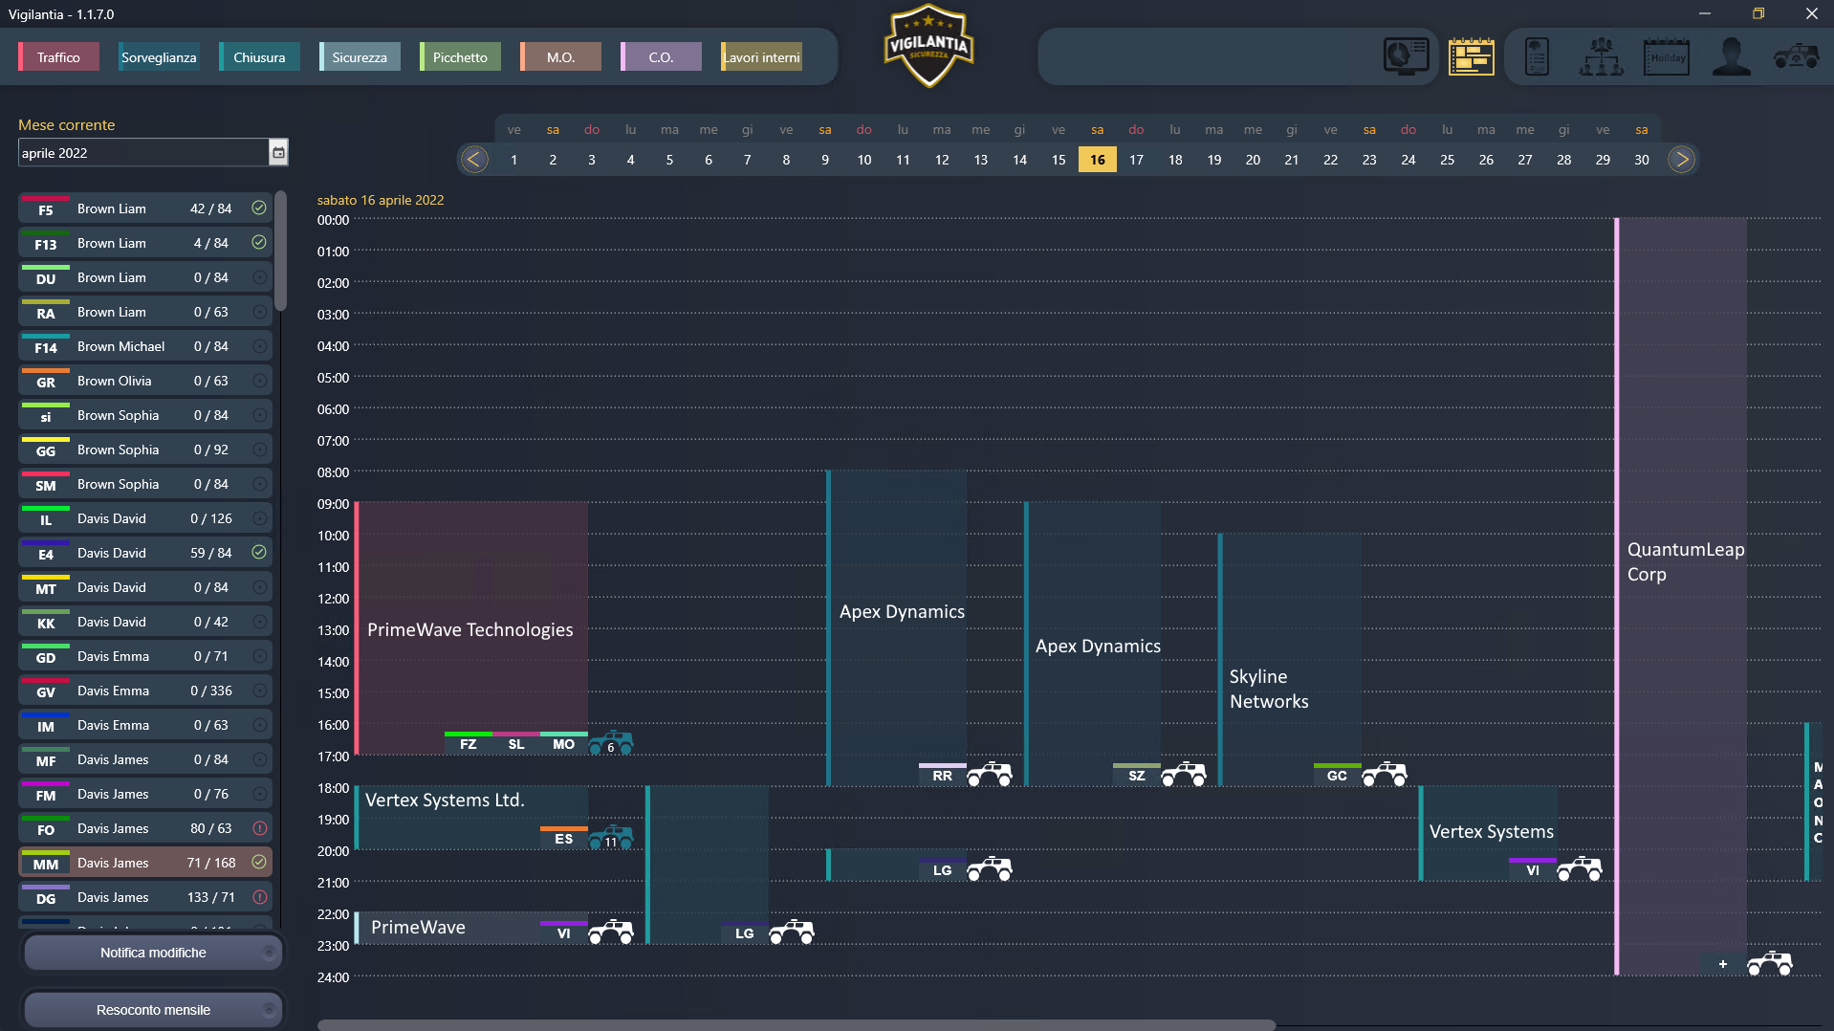Click the patrol car icon beside RR tag

[x=989, y=774]
